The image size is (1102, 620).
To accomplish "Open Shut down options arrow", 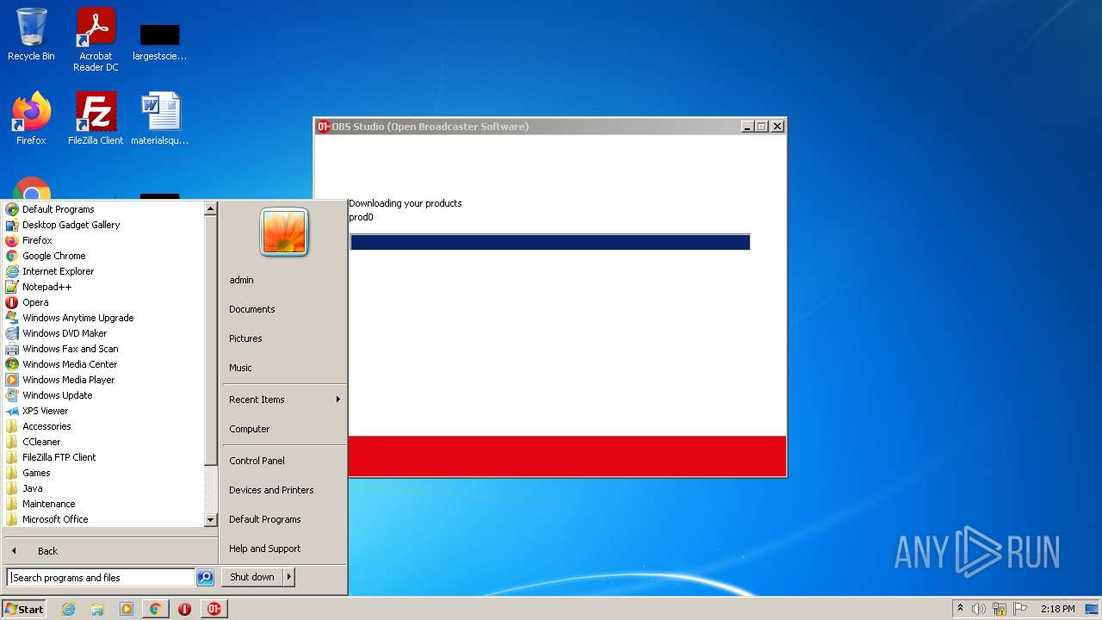I will [289, 577].
